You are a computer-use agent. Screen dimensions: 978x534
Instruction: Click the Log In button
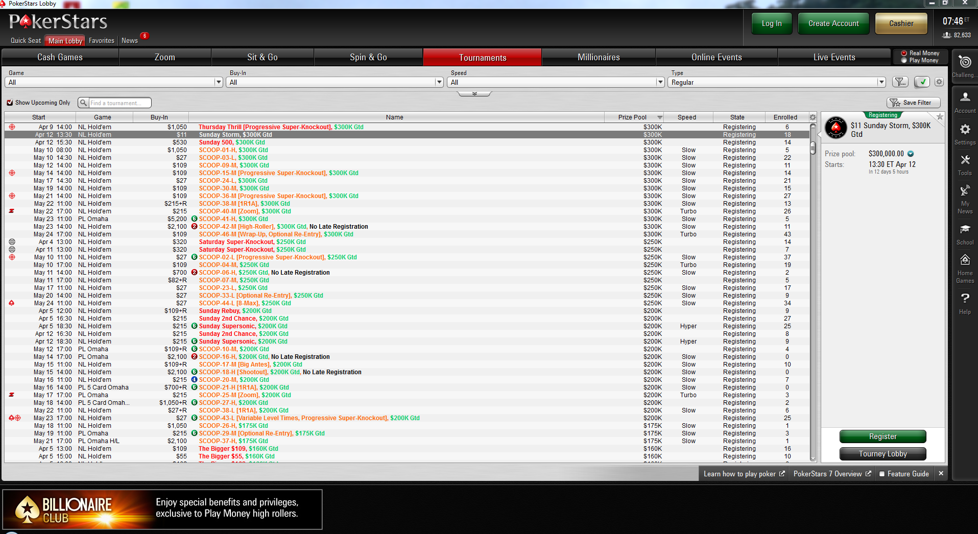tap(772, 23)
